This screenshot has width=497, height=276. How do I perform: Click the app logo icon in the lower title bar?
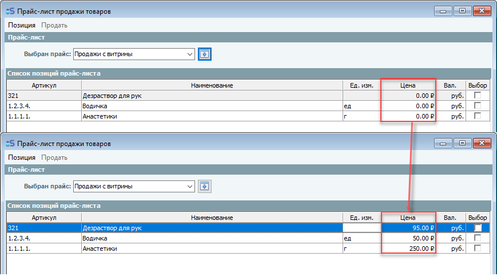[10, 143]
